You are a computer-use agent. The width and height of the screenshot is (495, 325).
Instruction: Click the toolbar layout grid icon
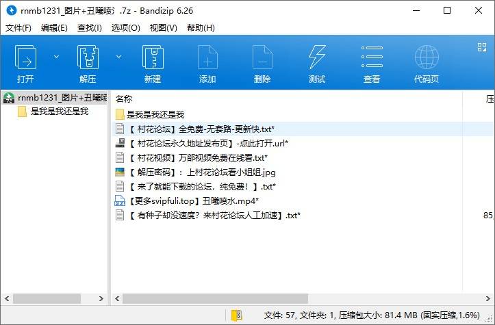tap(482, 47)
